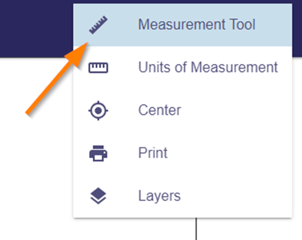Click the horizontal ruler Units of Measurement icon
This screenshot has width=302, height=240.
(98, 68)
